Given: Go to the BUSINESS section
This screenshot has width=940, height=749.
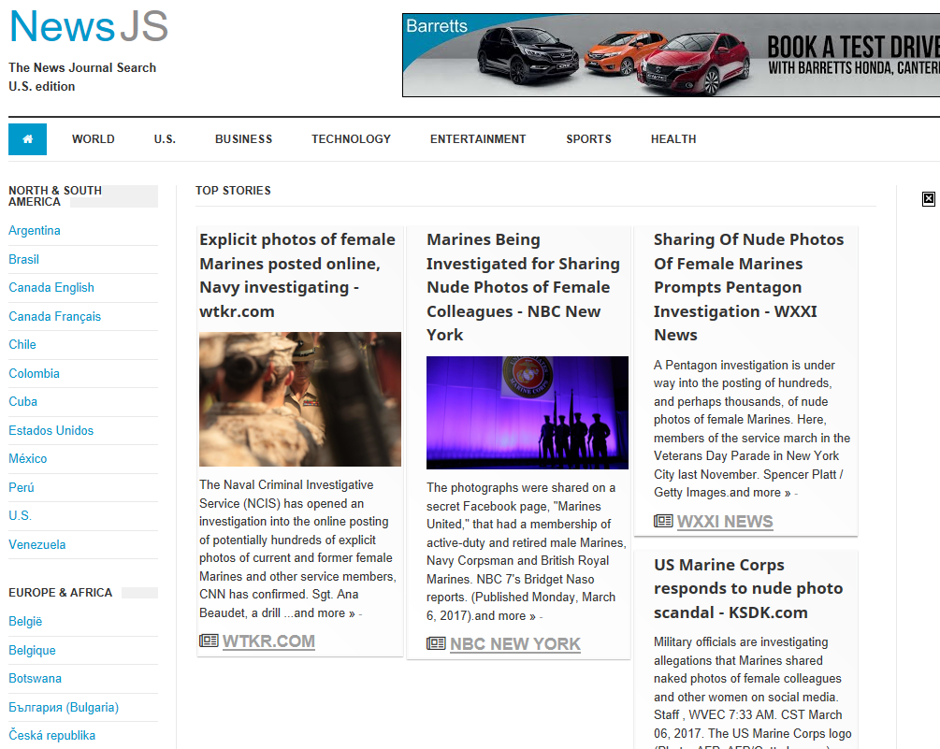Looking at the screenshot, I should click(x=243, y=139).
